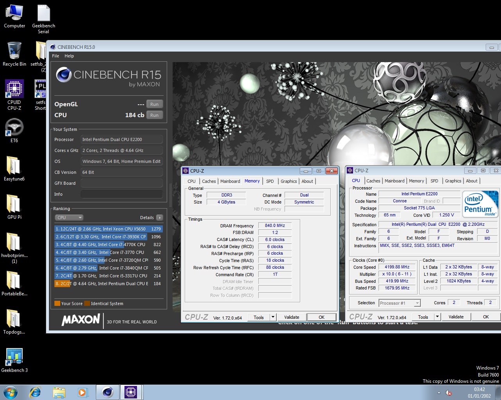Viewport: 501px width, 400px height.
Task: Open the Cinebench File menu
Action: [56, 56]
